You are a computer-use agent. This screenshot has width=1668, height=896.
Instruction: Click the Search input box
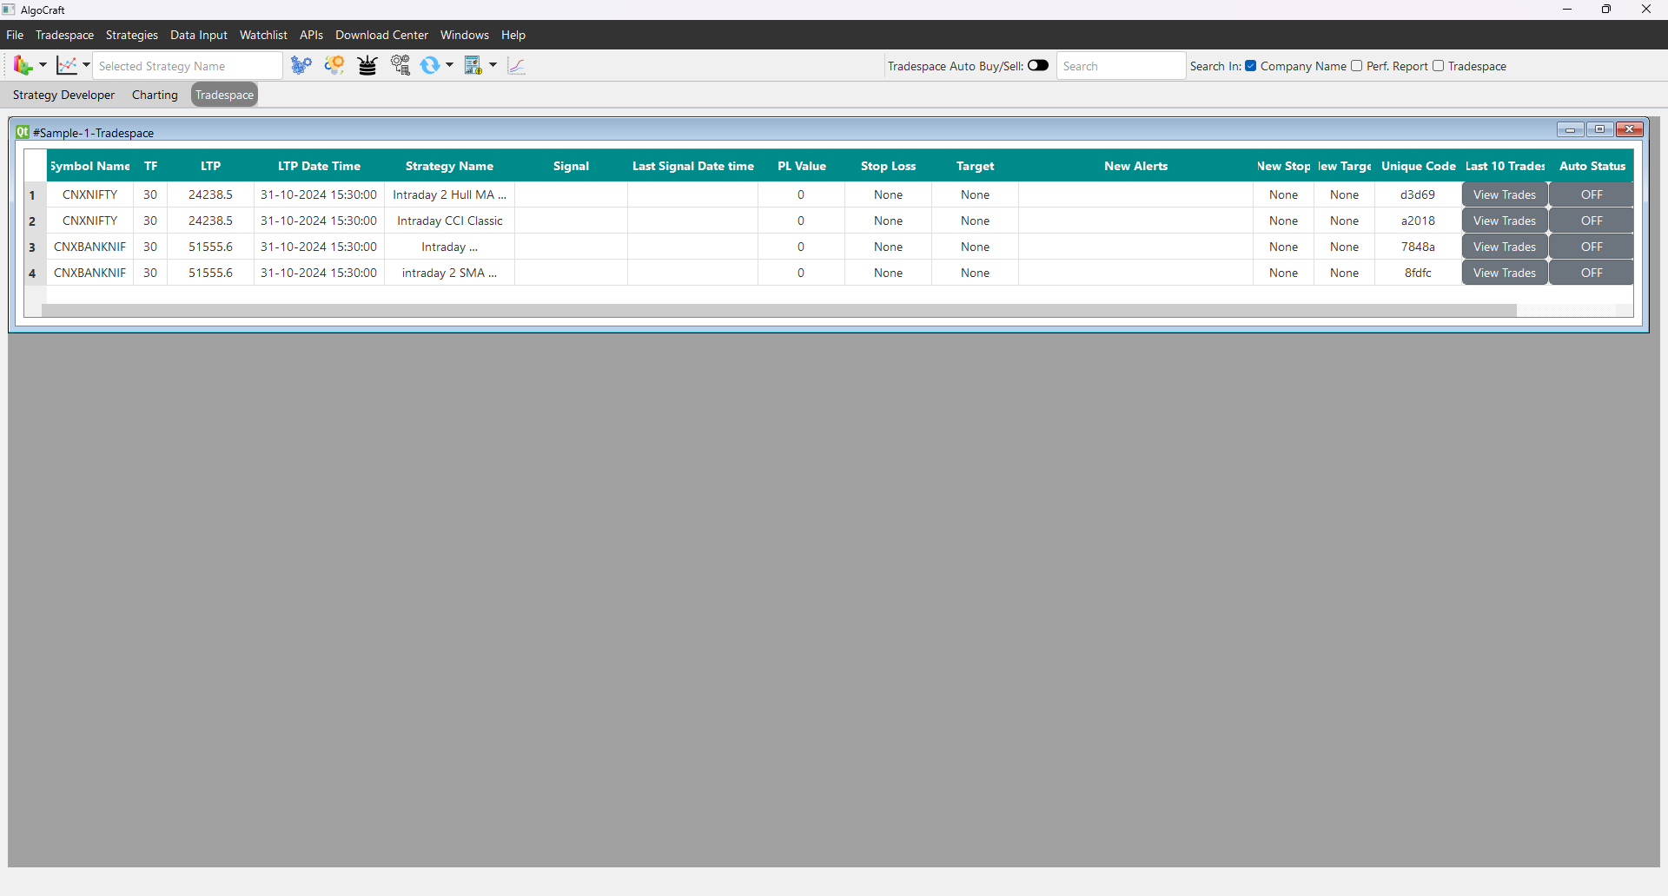pyautogui.click(x=1121, y=66)
